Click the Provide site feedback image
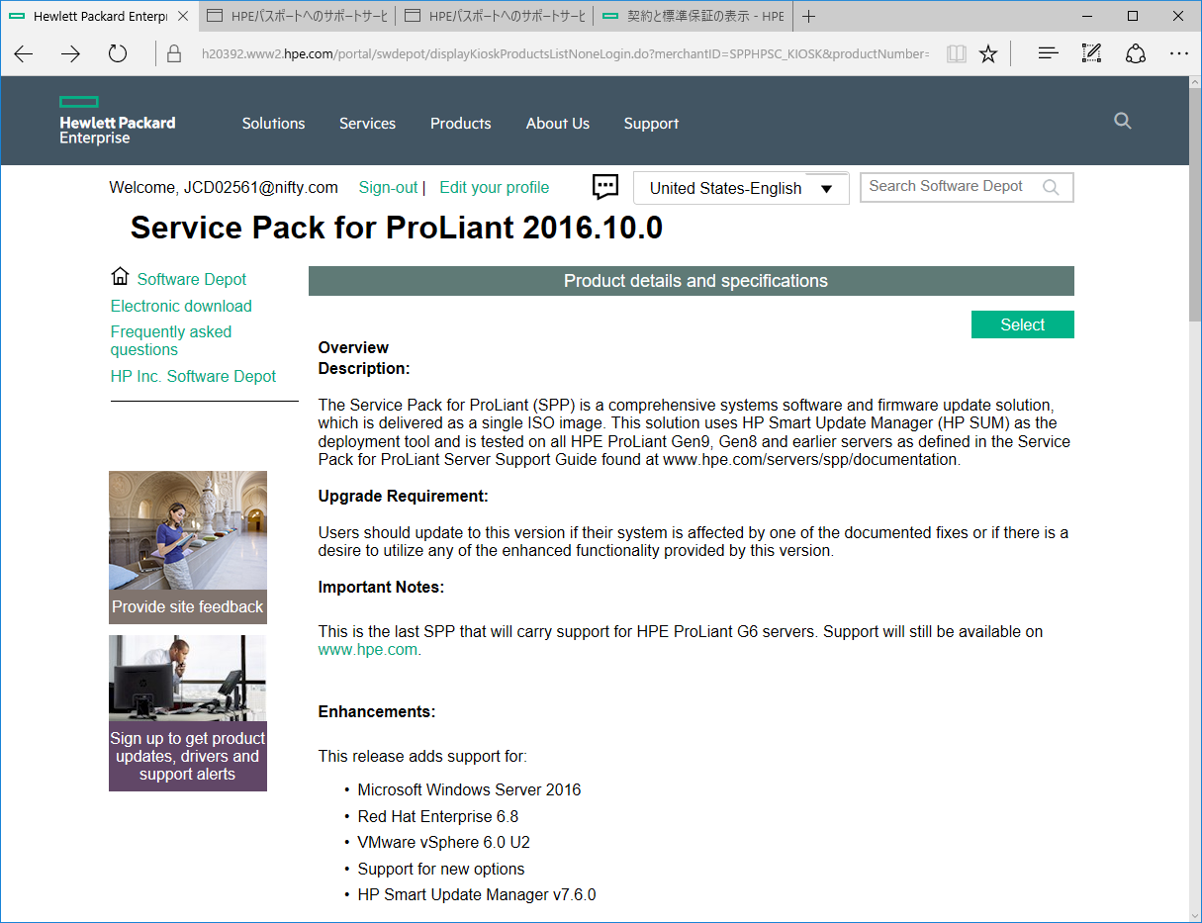 point(188,547)
